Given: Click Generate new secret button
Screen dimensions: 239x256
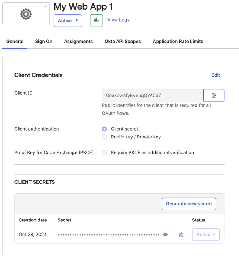Looking at the screenshot, I should (189, 204).
